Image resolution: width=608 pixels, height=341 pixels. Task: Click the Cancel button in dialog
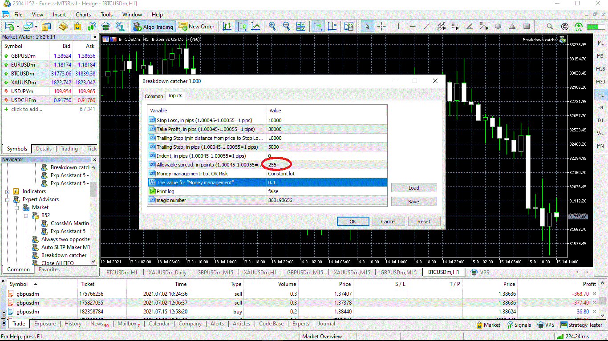(388, 221)
